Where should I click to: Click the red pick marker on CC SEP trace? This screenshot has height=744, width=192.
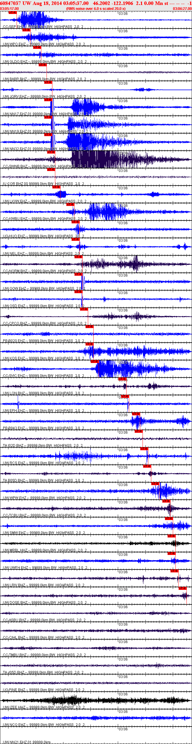[13, 13]
